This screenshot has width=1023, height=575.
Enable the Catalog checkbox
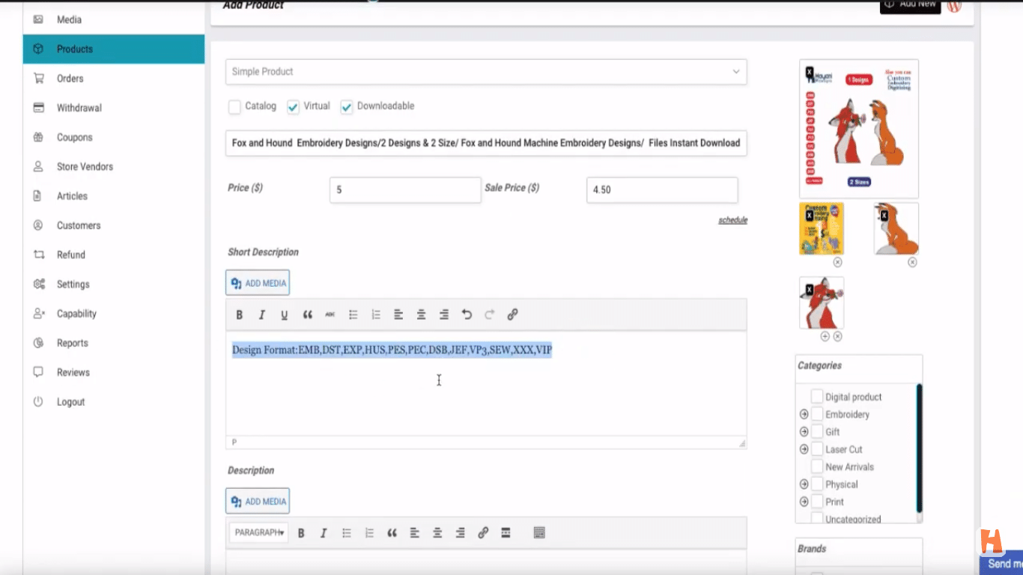pyautogui.click(x=234, y=107)
